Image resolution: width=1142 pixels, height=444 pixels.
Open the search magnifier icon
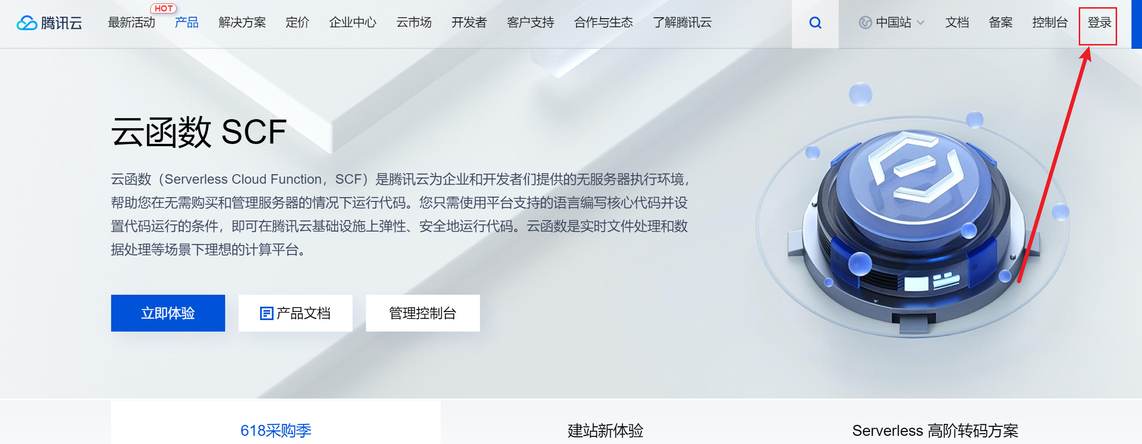[815, 22]
